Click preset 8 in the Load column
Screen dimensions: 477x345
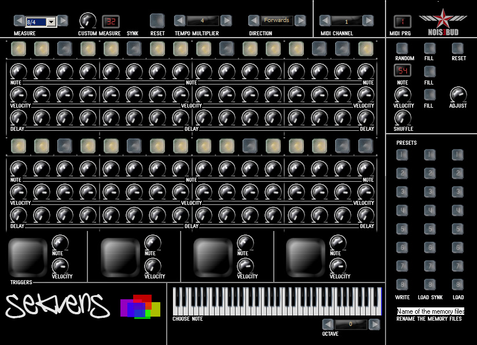click(457, 284)
